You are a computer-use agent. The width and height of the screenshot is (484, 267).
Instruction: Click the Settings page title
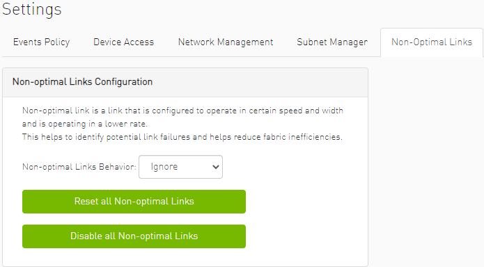tap(32, 9)
